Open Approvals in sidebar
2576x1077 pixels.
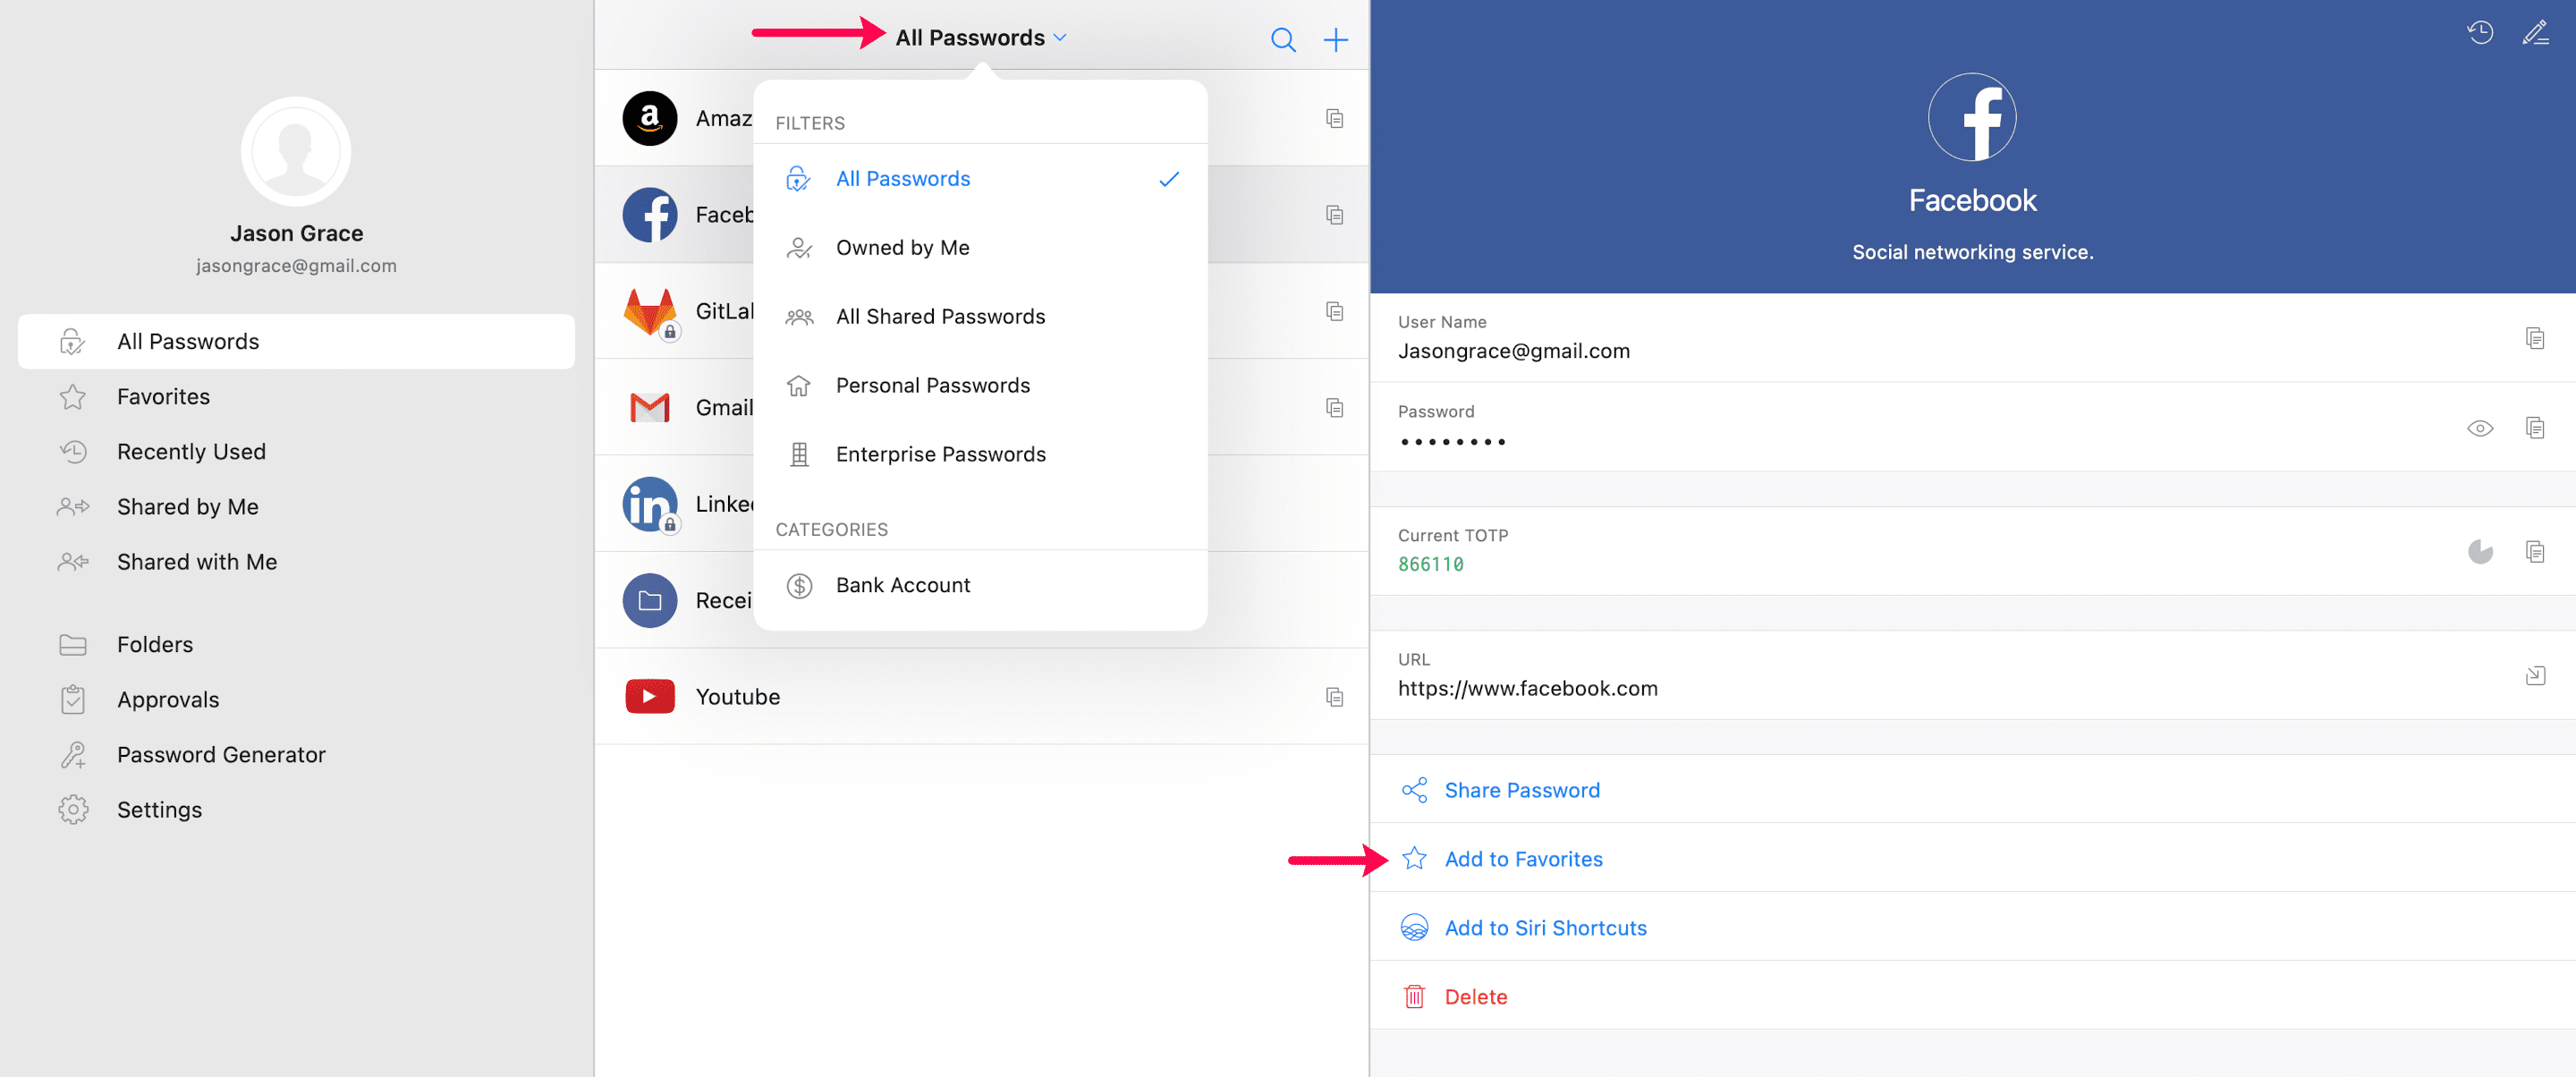click(296, 700)
